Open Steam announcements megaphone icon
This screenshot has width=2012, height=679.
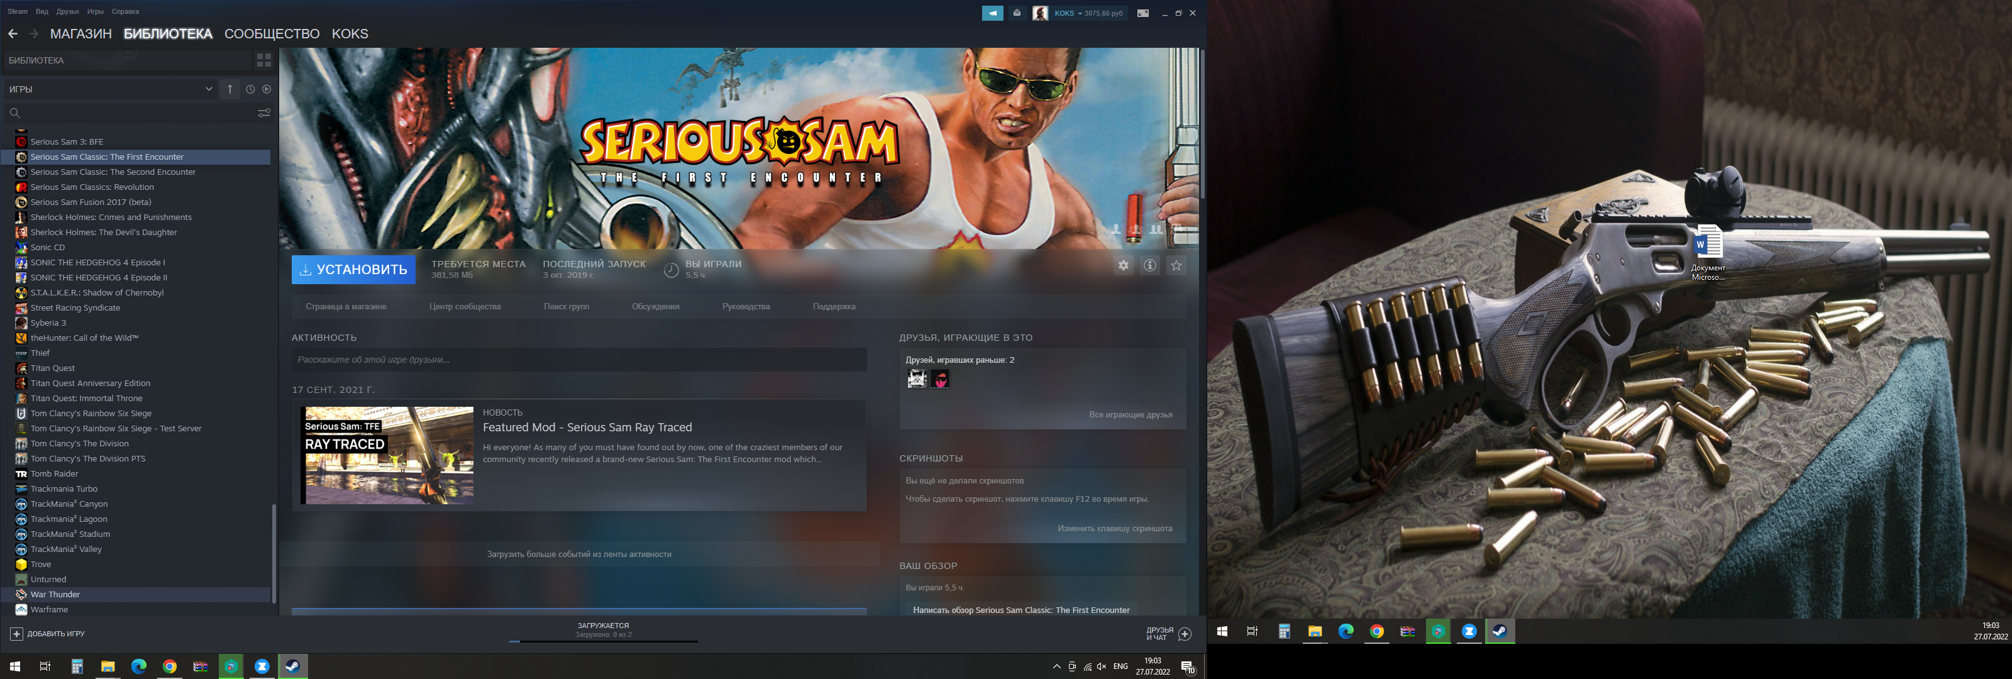(992, 13)
